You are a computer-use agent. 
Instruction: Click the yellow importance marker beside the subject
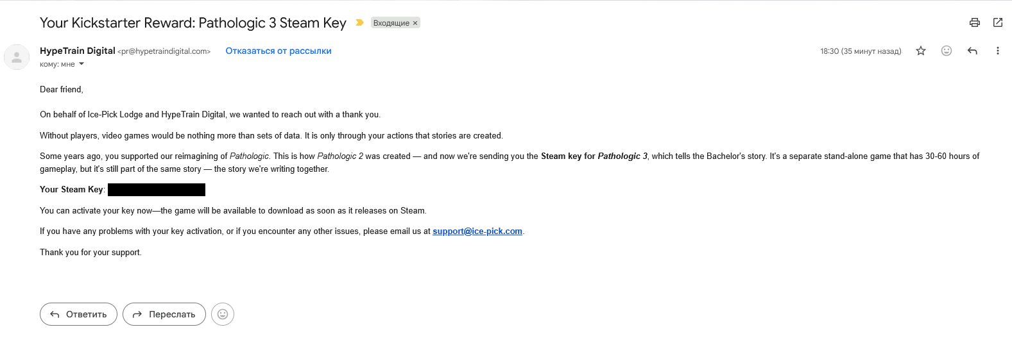359,22
